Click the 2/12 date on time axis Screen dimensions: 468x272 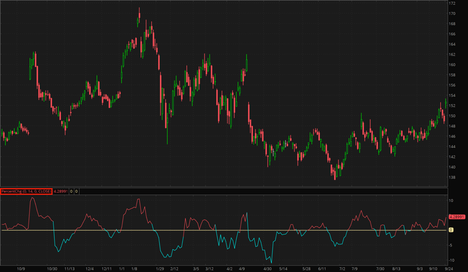click(175, 268)
